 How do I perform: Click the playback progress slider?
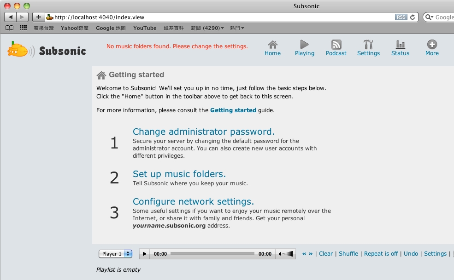[x=212, y=254]
